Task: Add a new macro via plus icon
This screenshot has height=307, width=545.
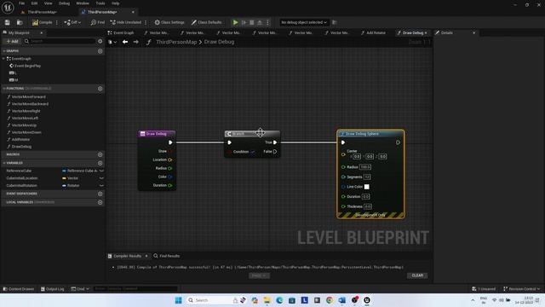Action: pyautogui.click(x=100, y=154)
